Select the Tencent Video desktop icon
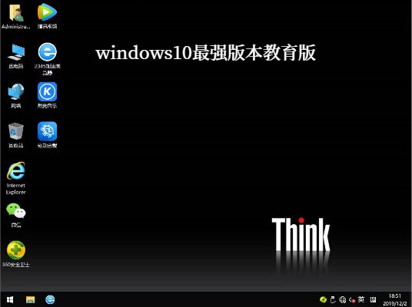The width and height of the screenshot is (412, 307). 48,16
